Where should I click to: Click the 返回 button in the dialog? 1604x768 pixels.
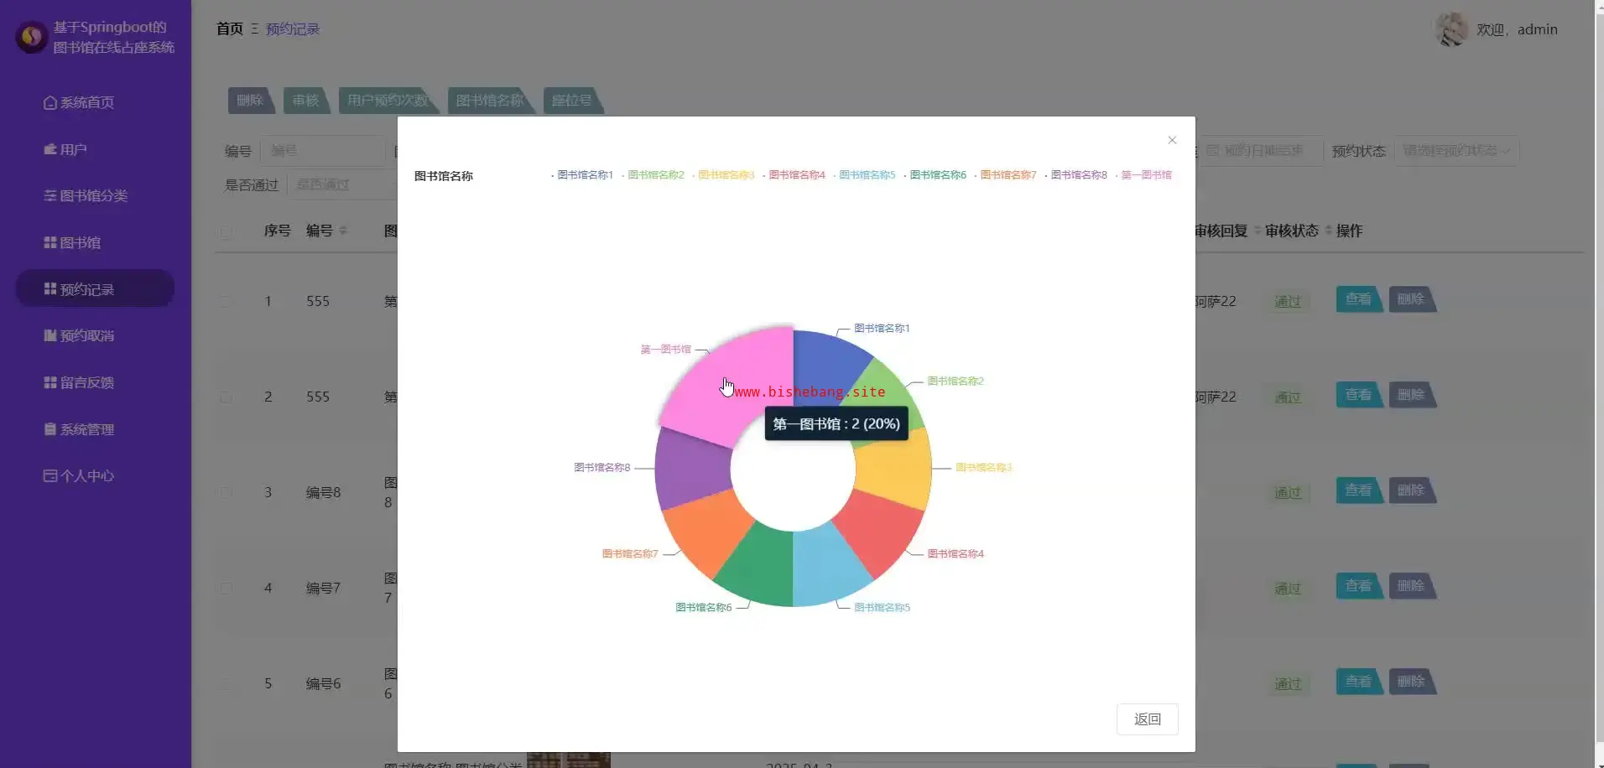click(1147, 719)
